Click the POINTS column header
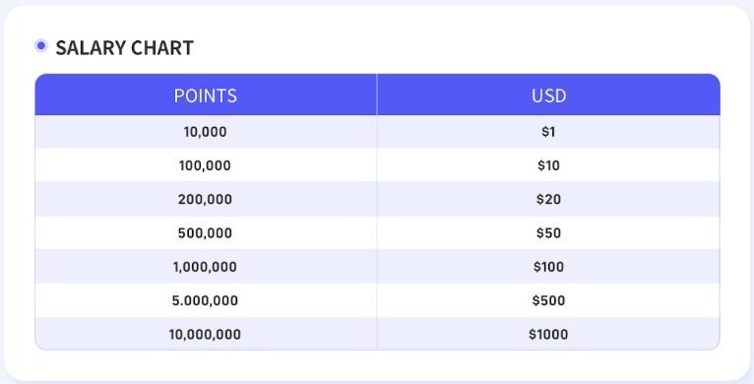The width and height of the screenshot is (754, 384). pos(206,95)
